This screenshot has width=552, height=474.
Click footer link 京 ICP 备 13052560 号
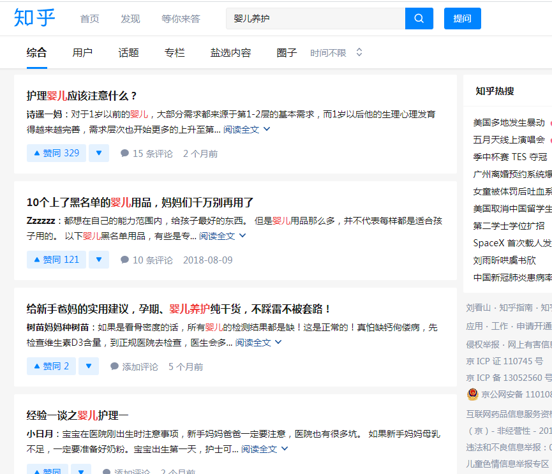(x=509, y=378)
